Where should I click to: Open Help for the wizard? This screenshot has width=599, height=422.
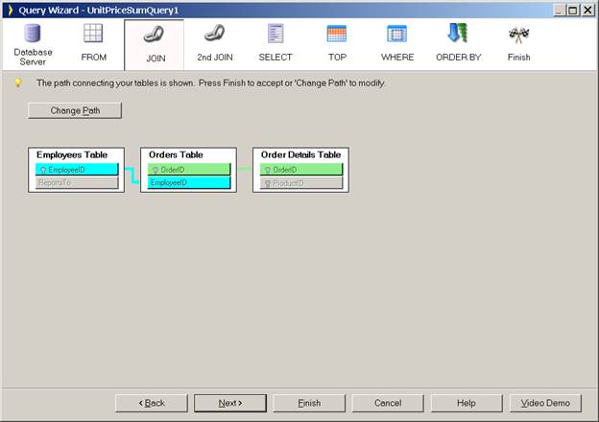pyautogui.click(x=466, y=403)
